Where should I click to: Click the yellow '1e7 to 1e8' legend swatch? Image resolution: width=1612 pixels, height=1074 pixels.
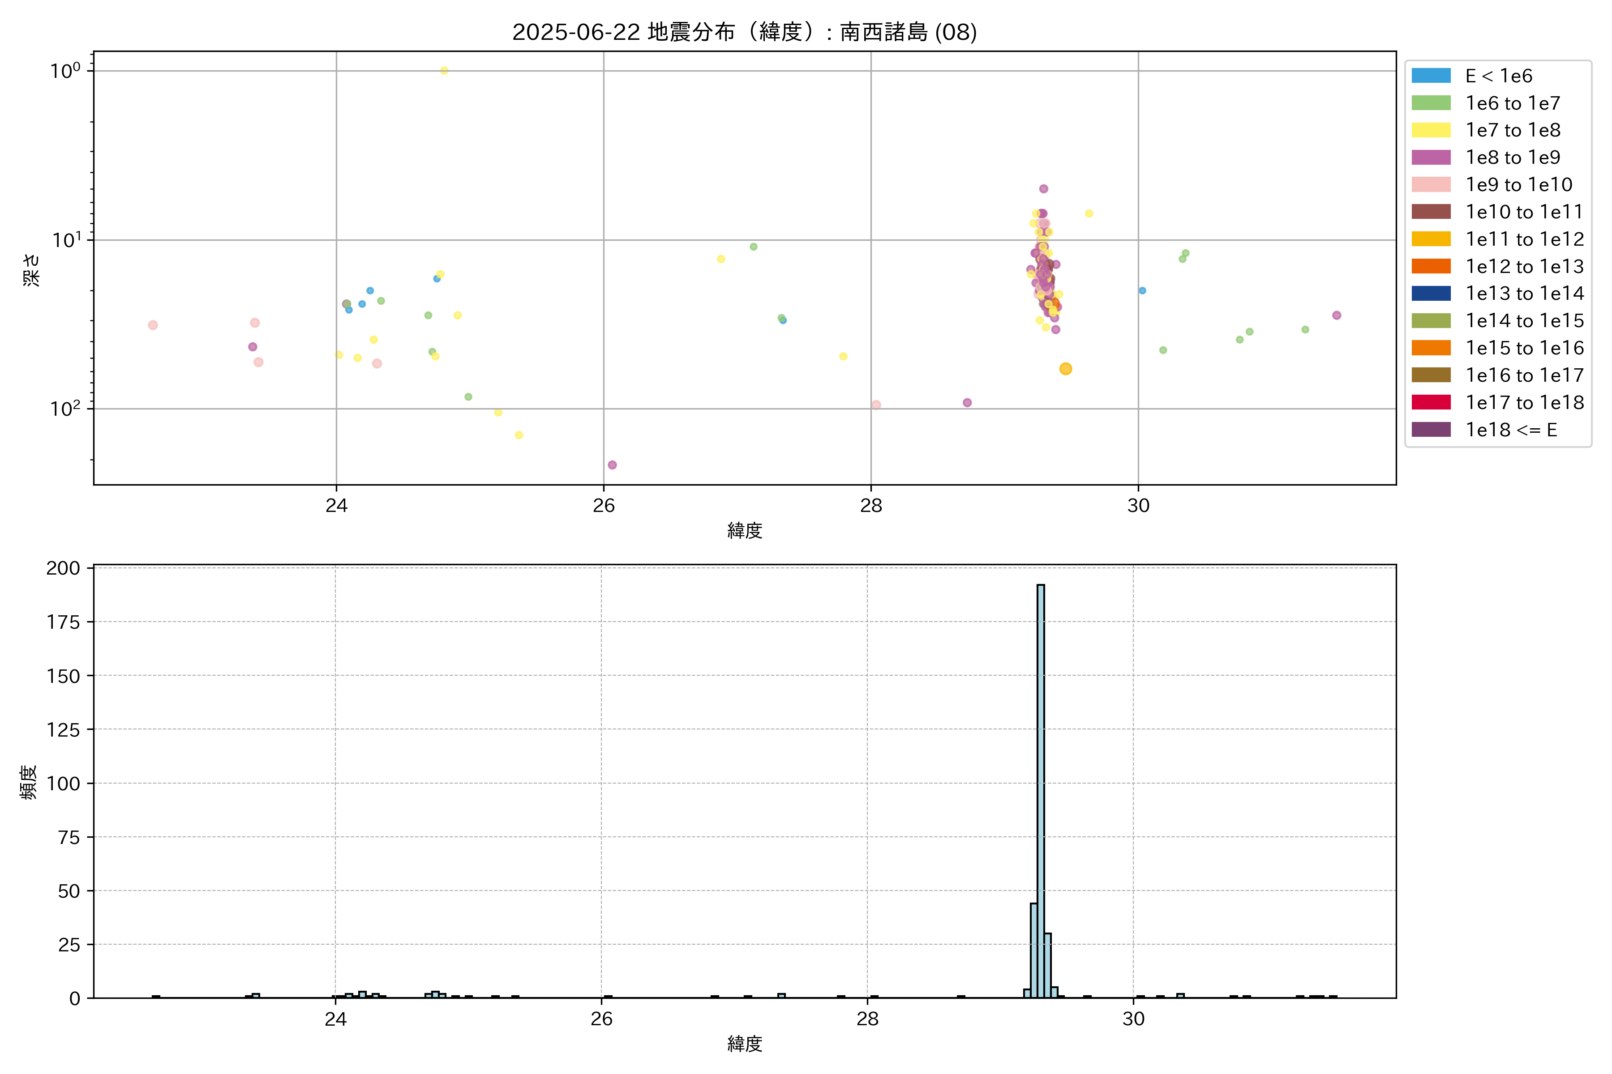point(1430,130)
